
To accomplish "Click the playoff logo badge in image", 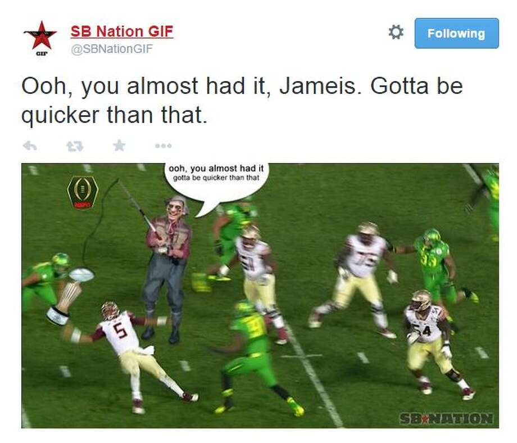I will click(83, 192).
